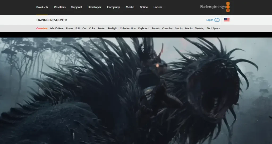272x144 pixels.
Task: Visit the Forum
Action: [158, 7]
